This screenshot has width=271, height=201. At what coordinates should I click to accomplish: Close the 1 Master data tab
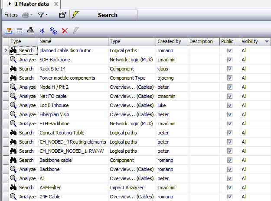(56, 4)
